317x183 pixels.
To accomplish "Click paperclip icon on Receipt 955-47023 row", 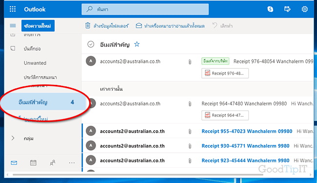I will (190, 131).
